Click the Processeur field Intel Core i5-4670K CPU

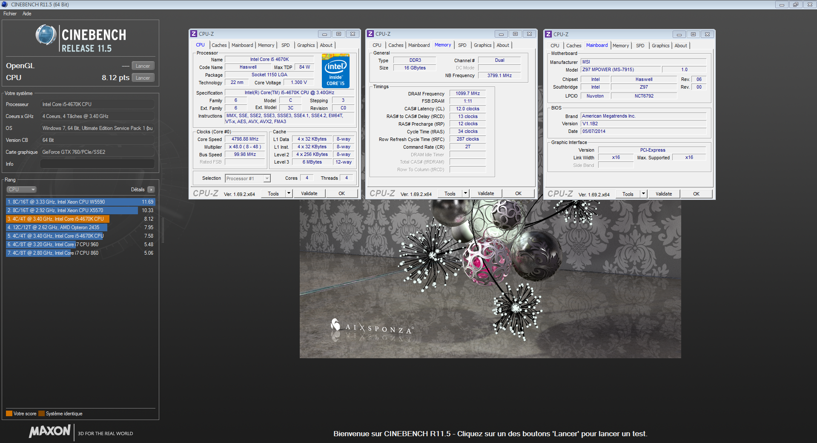click(97, 104)
